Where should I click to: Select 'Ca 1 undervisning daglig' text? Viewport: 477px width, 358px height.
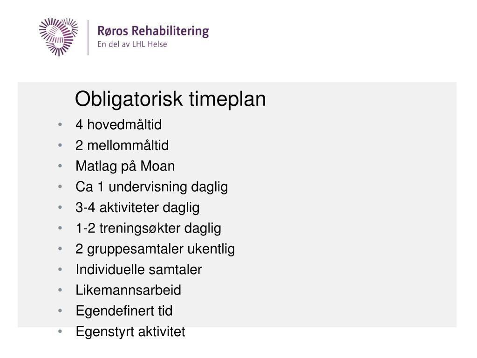click(x=151, y=187)
